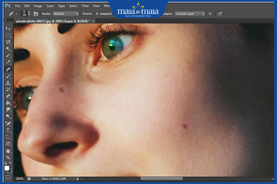Select the Dodge tool
The width and height of the screenshot is (277, 184).
[x=8, y=116]
